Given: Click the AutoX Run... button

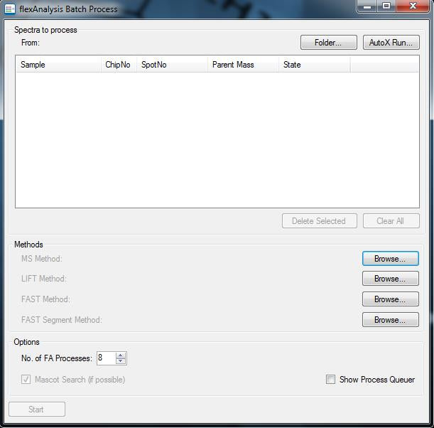Looking at the screenshot, I should pyautogui.click(x=391, y=43).
